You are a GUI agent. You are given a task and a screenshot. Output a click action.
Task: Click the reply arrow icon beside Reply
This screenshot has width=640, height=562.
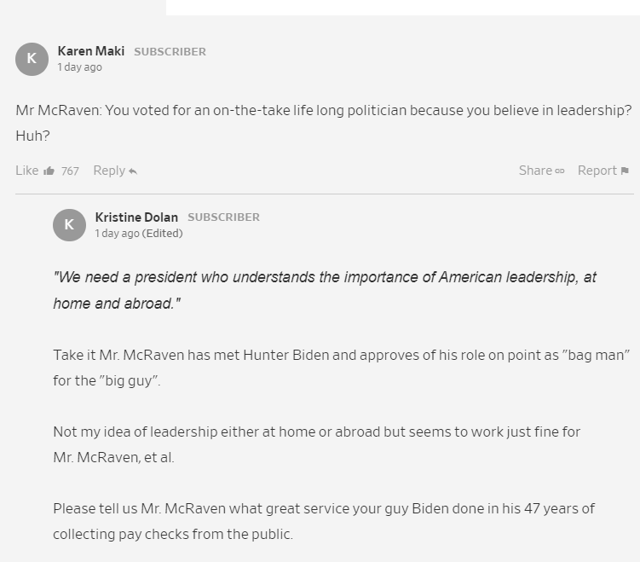click(133, 171)
